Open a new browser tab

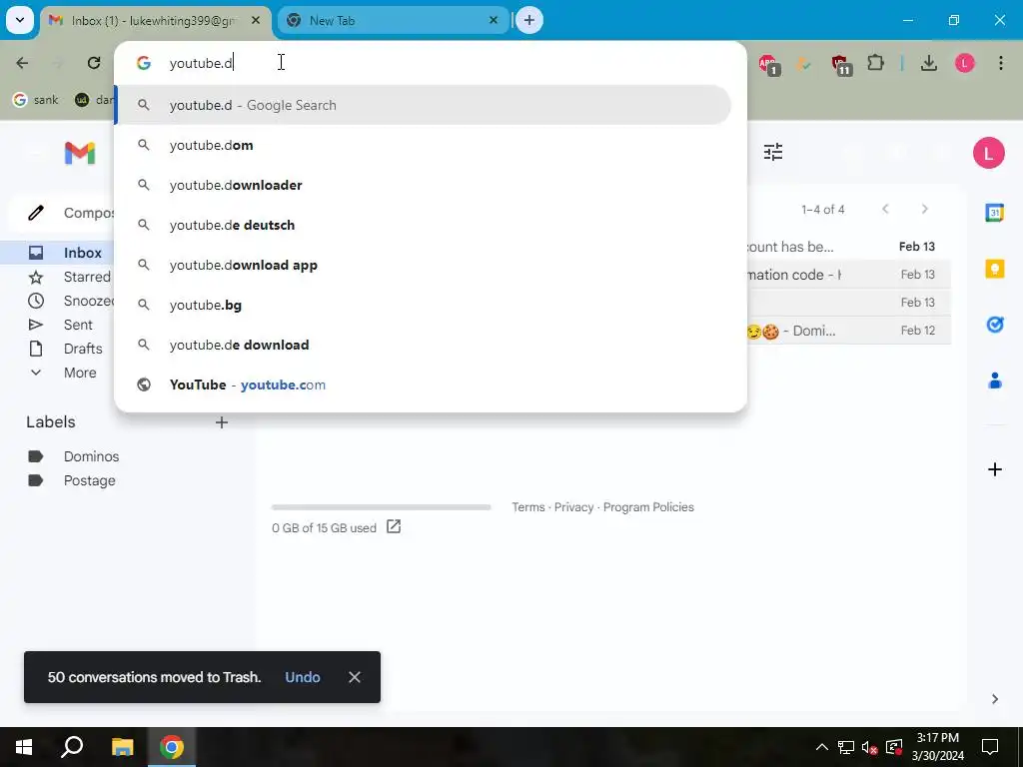[x=529, y=20]
